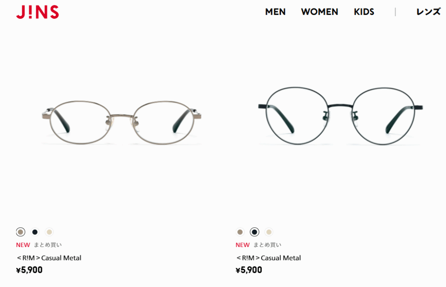Select beige-brown swatch for right glasses
Viewport: 446px width, 287px height.
point(240,232)
